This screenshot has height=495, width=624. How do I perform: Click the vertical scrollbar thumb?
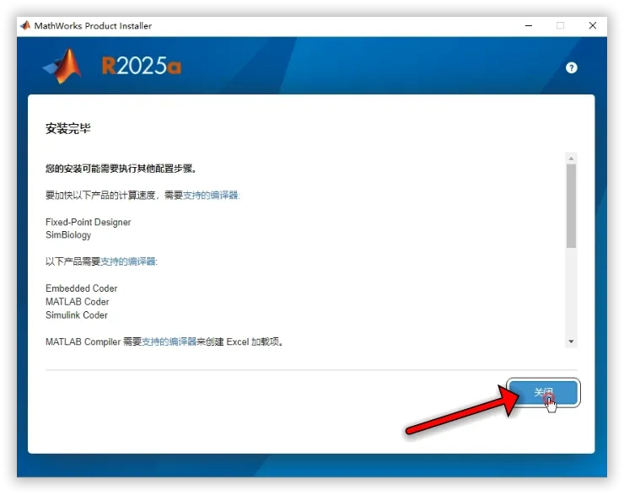coord(571,206)
